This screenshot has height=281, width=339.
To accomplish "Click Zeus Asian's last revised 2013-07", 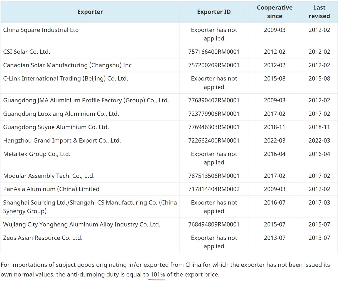I will [319, 238].
